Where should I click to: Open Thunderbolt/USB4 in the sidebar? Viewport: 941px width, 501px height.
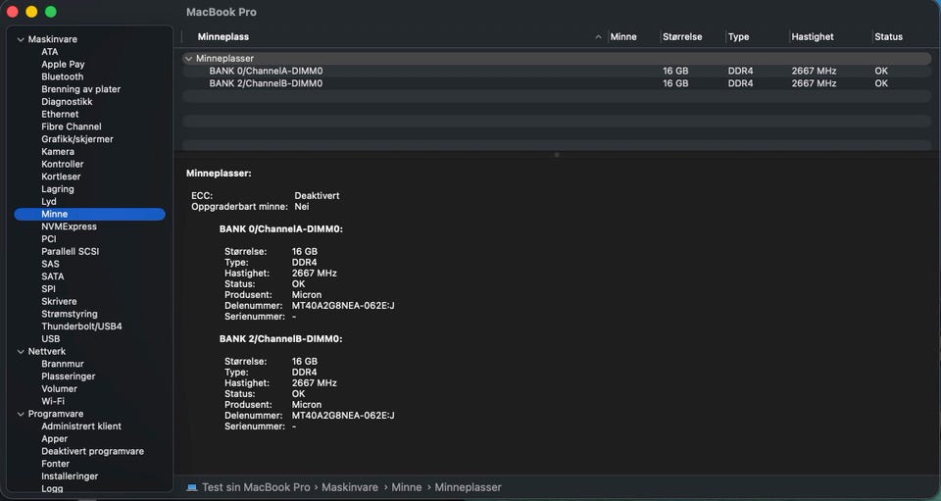click(x=81, y=326)
